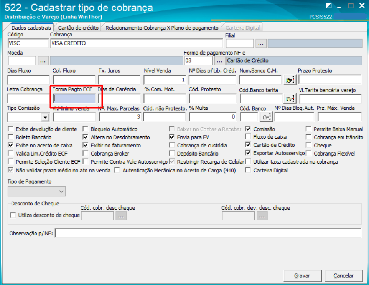Toggle Valida Lim.Crédito ECF checkbox

pyautogui.click(x=11, y=154)
